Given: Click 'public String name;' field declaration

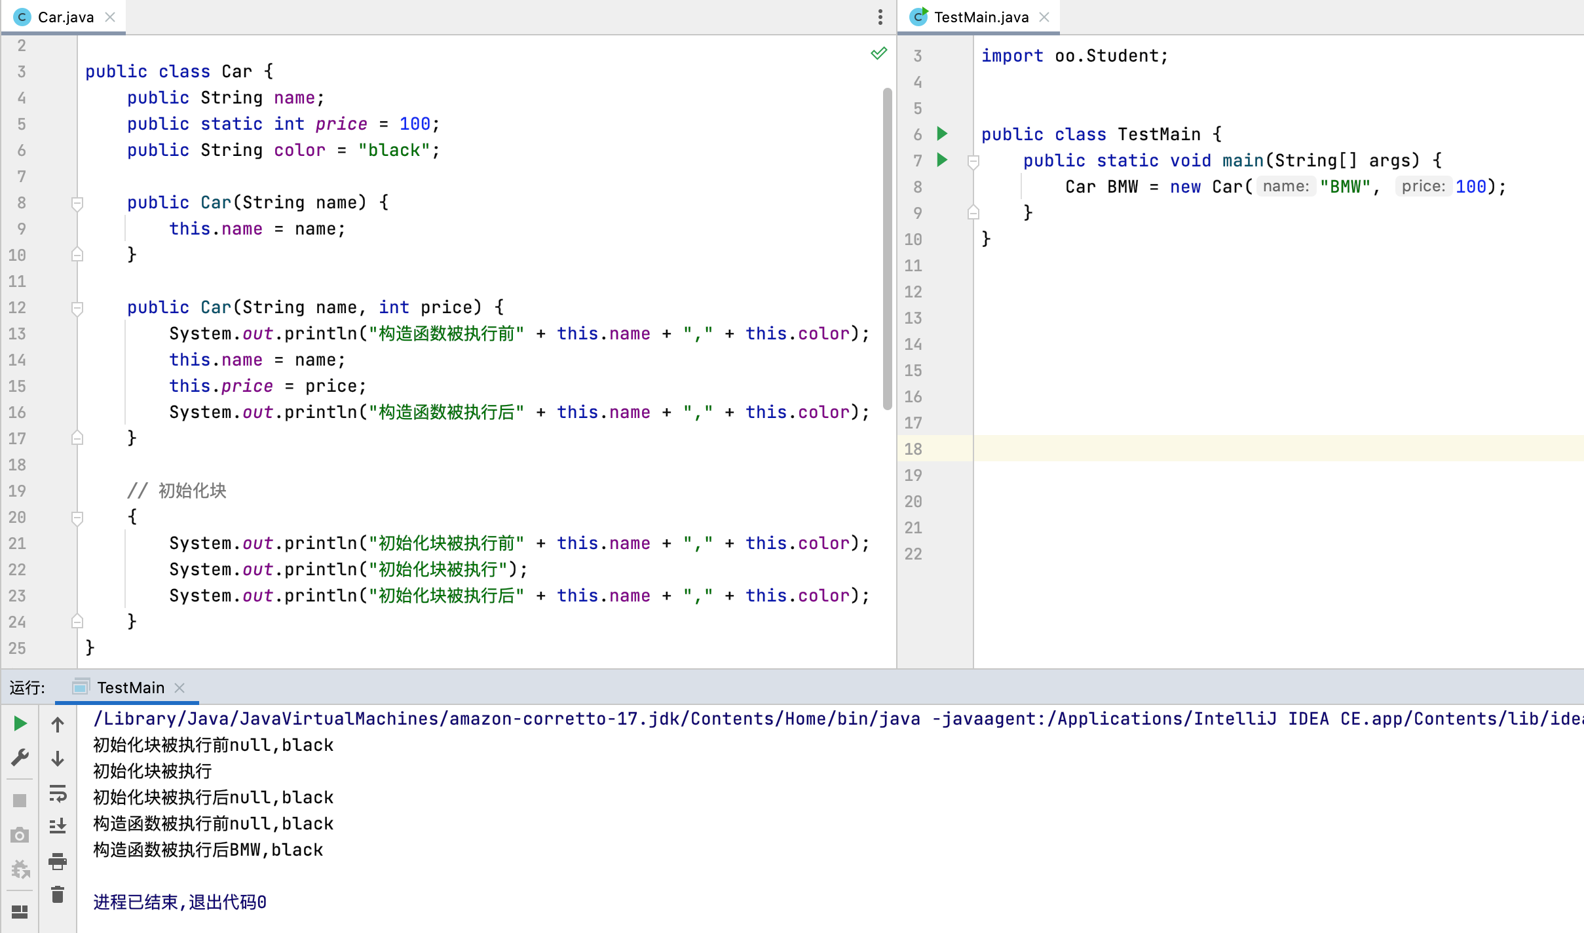Looking at the screenshot, I should click(225, 98).
